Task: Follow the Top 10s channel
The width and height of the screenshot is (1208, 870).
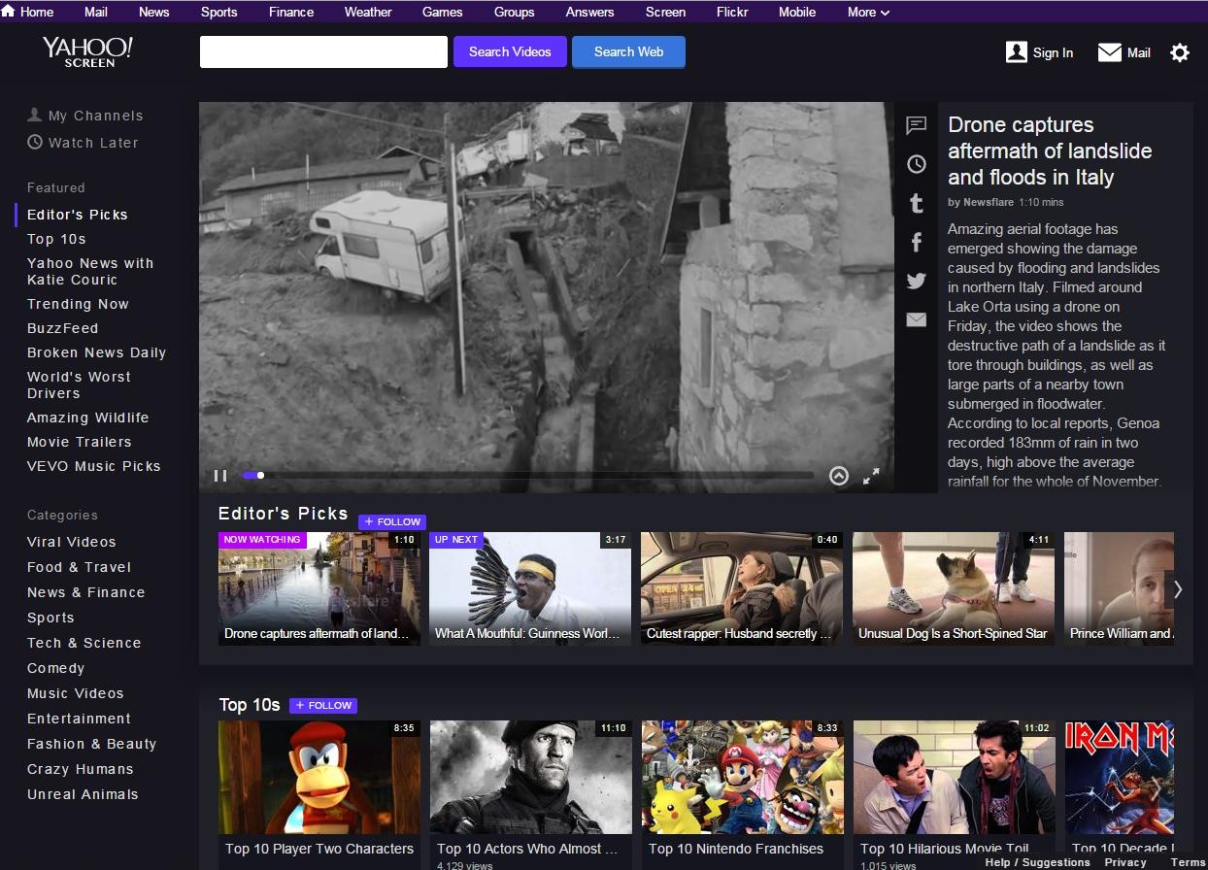Action: coord(323,705)
